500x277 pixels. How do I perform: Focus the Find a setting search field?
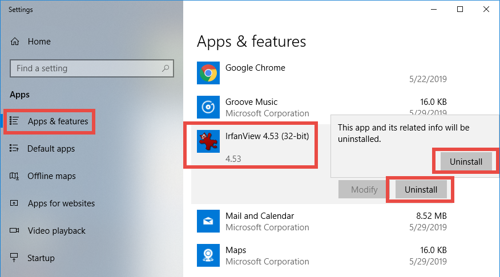tap(92, 68)
